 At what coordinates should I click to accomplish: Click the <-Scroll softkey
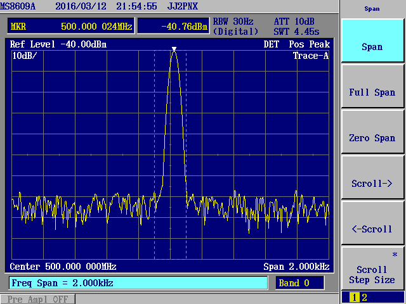pos(372,223)
